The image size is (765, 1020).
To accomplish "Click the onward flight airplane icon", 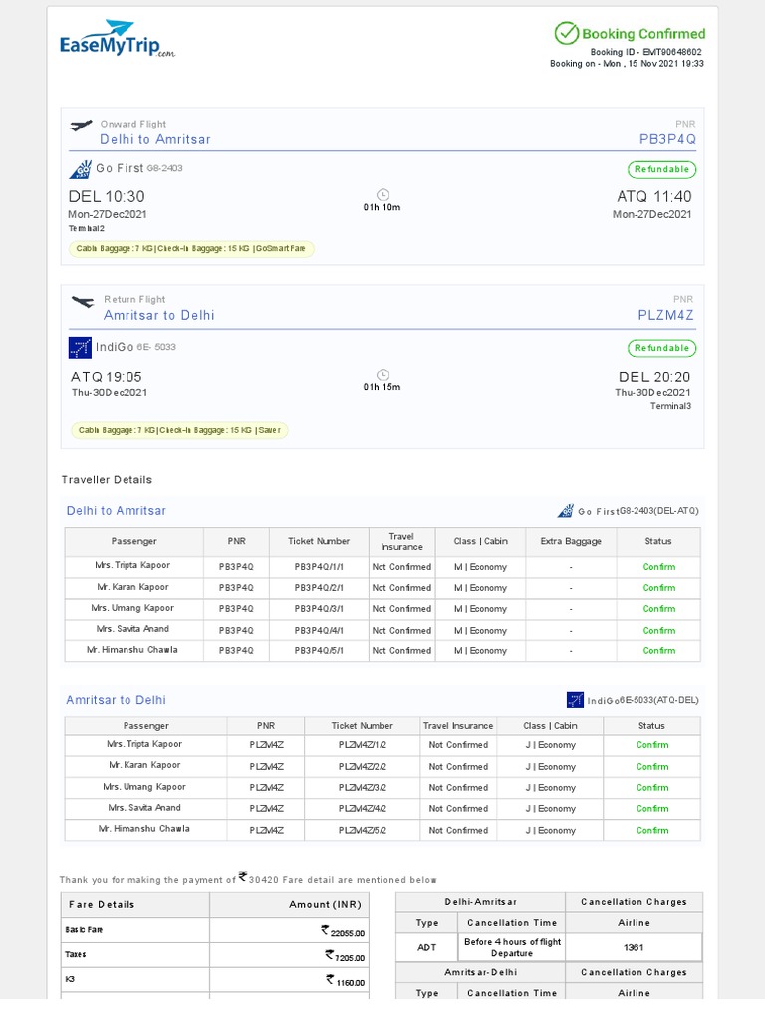I will coord(81,126).
